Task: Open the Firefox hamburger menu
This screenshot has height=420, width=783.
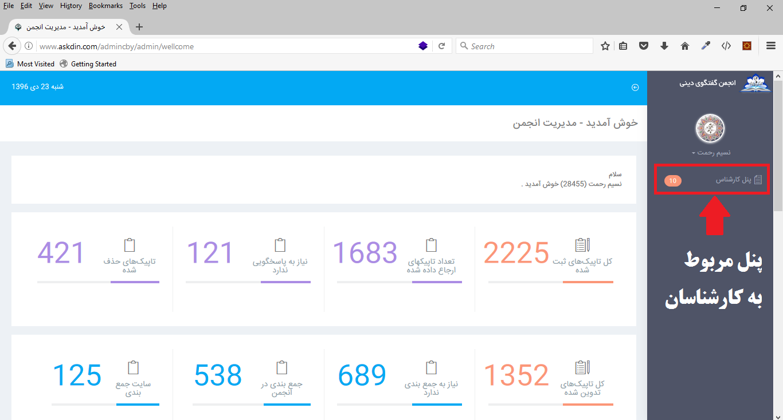Action: tap(771, 46)
